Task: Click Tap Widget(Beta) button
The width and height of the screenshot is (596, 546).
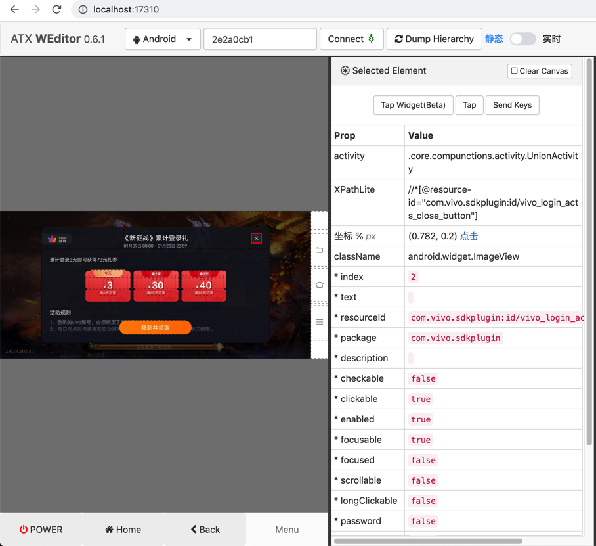Action: click(413, 105)
